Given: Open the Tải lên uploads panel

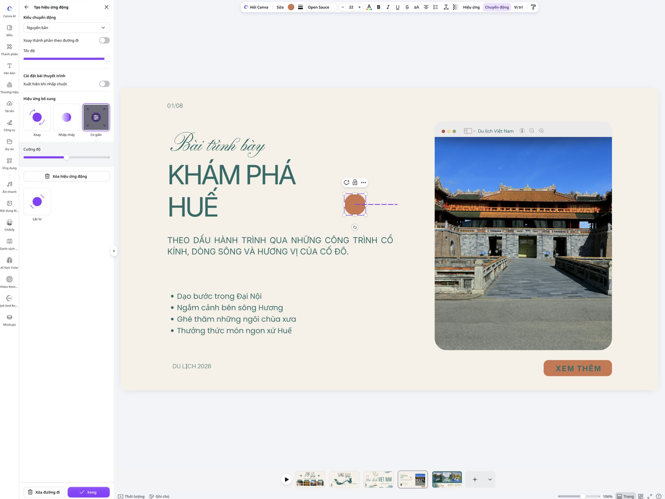Looking at the screenshot, I should [x=9, y=106].
